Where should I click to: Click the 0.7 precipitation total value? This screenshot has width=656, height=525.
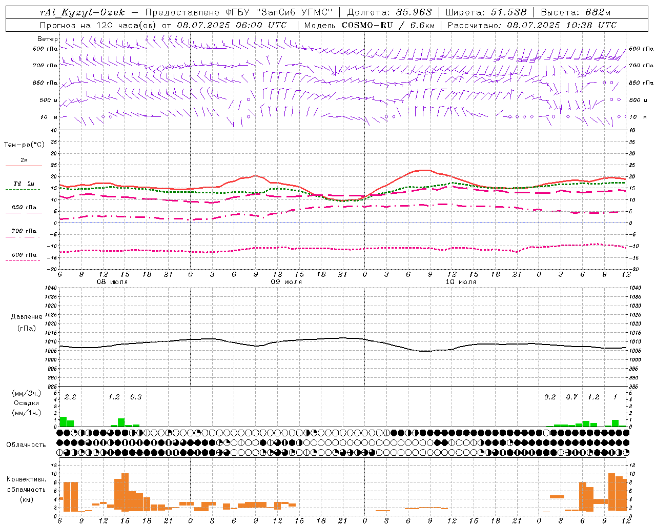[571, 397]
